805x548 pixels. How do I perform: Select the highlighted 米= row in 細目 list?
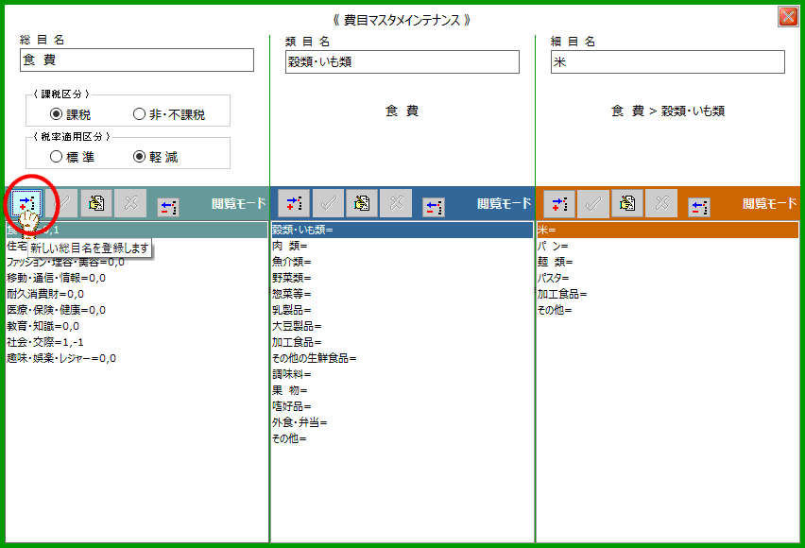coord(668,231)
